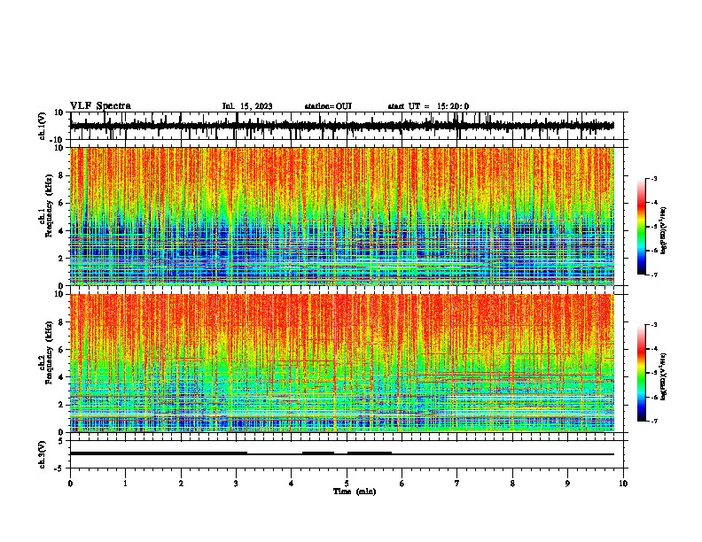Viewport: 702px width, 542px height.
Task: Click the "6" kHz tick on ch.1 frequency axis
Action: click(x=62, y=204)
